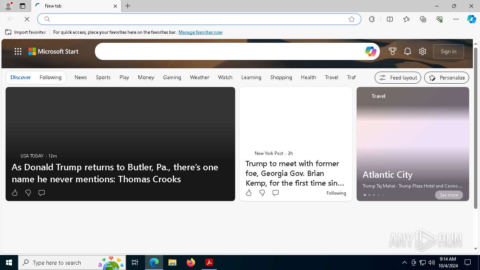Like the New York Post article
This screenshot has width=480, height=270.
coord(249,193)
